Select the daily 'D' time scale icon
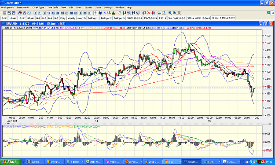This screenshot has height=165, width=275. tap(81, 13)
